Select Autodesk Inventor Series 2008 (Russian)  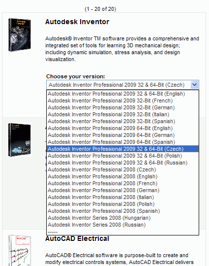(x=122, y=225)
